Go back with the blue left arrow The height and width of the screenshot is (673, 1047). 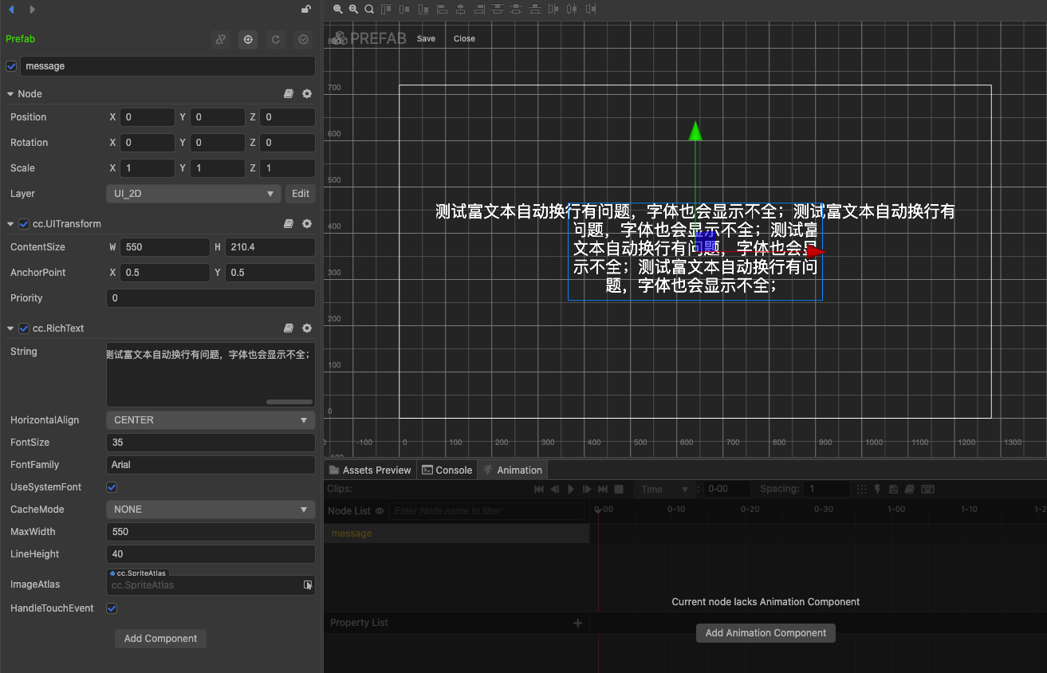click(11, 10)
